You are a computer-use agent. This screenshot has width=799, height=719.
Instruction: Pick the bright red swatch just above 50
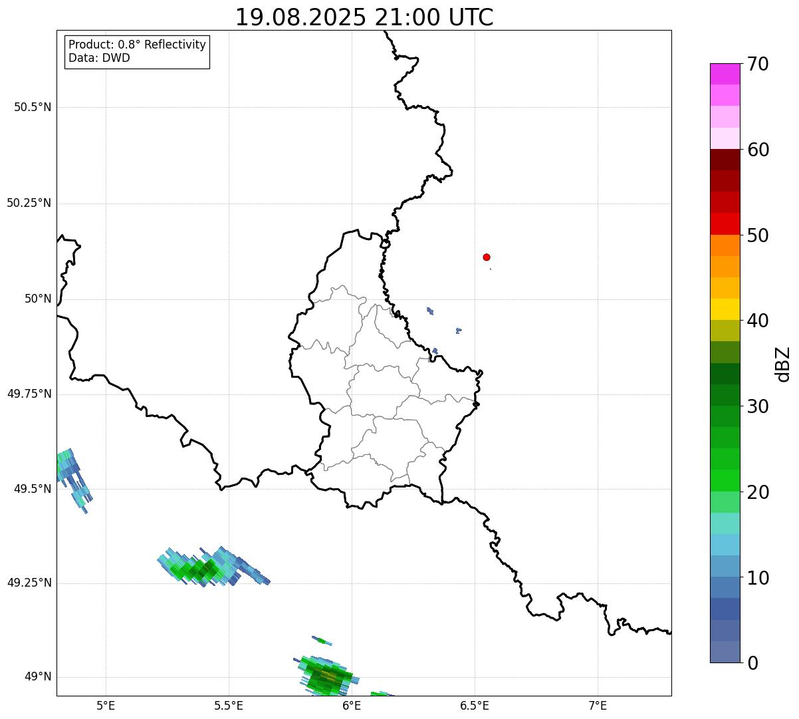[x=725, y=224]
